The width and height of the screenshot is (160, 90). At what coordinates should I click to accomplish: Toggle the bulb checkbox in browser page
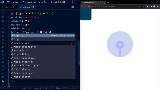tap(120, 44)
